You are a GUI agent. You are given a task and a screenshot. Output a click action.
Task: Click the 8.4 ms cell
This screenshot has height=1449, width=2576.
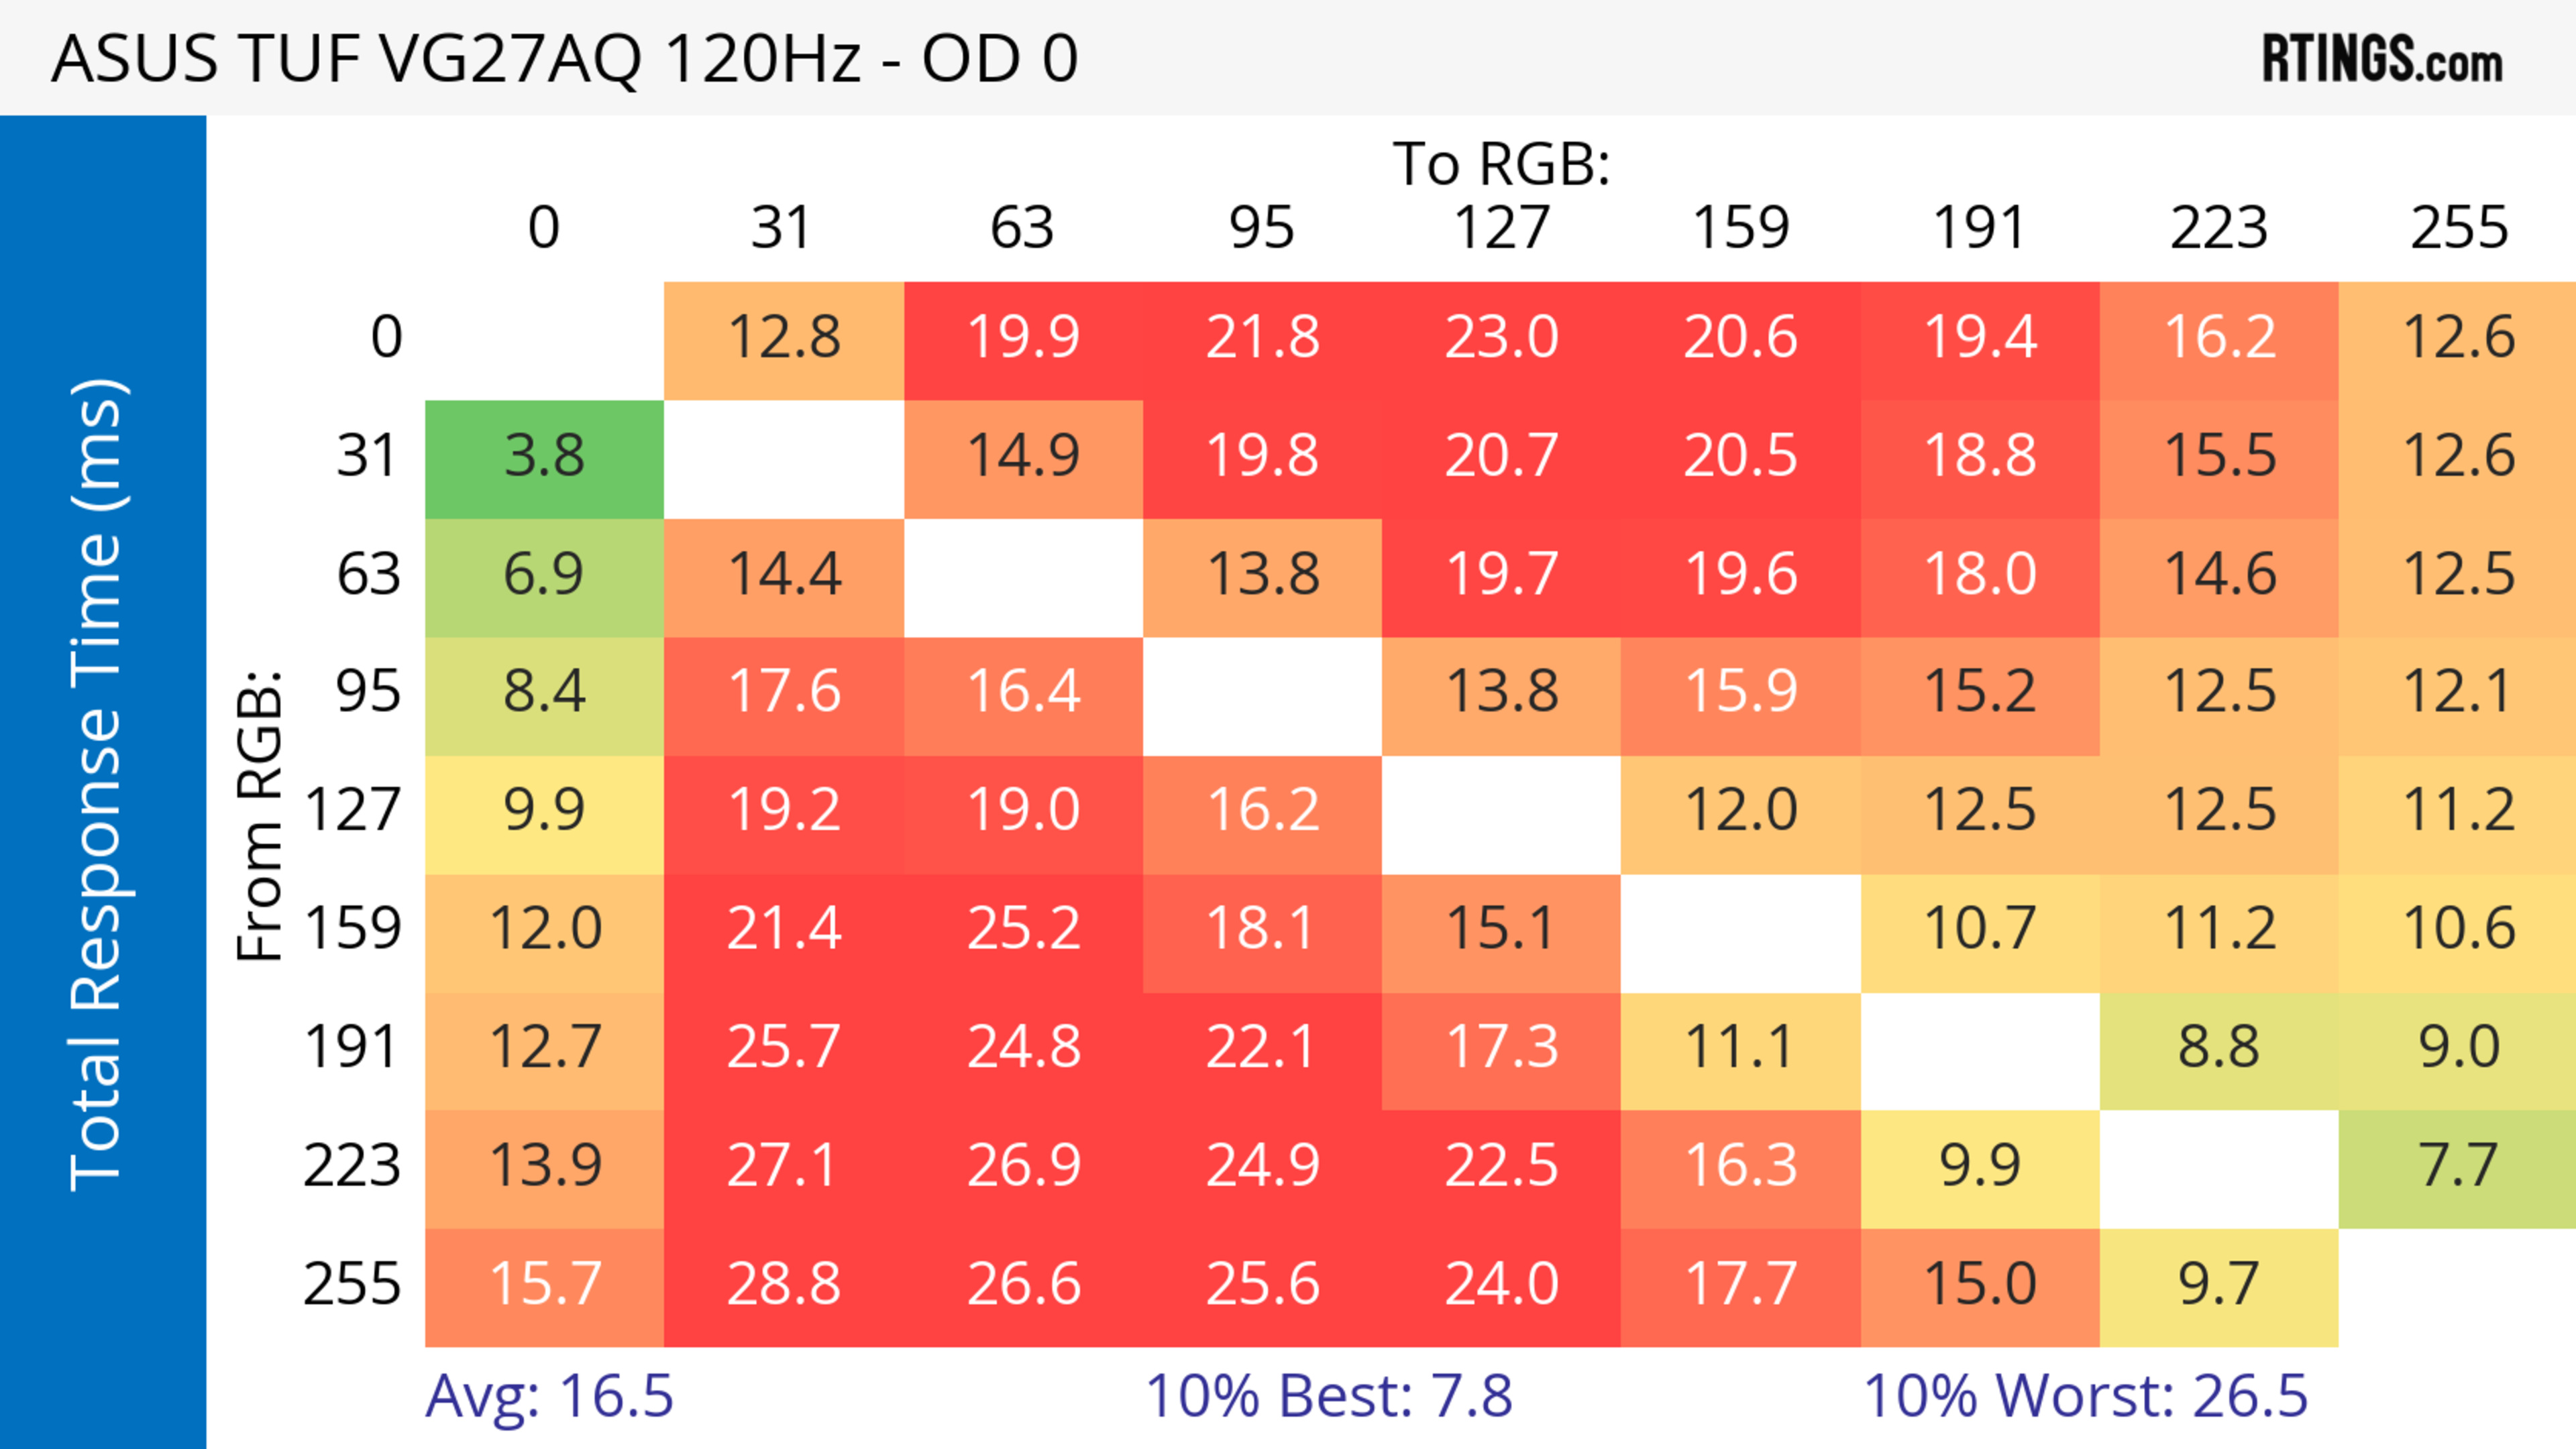pyautogui.click(x=544, y=693)
